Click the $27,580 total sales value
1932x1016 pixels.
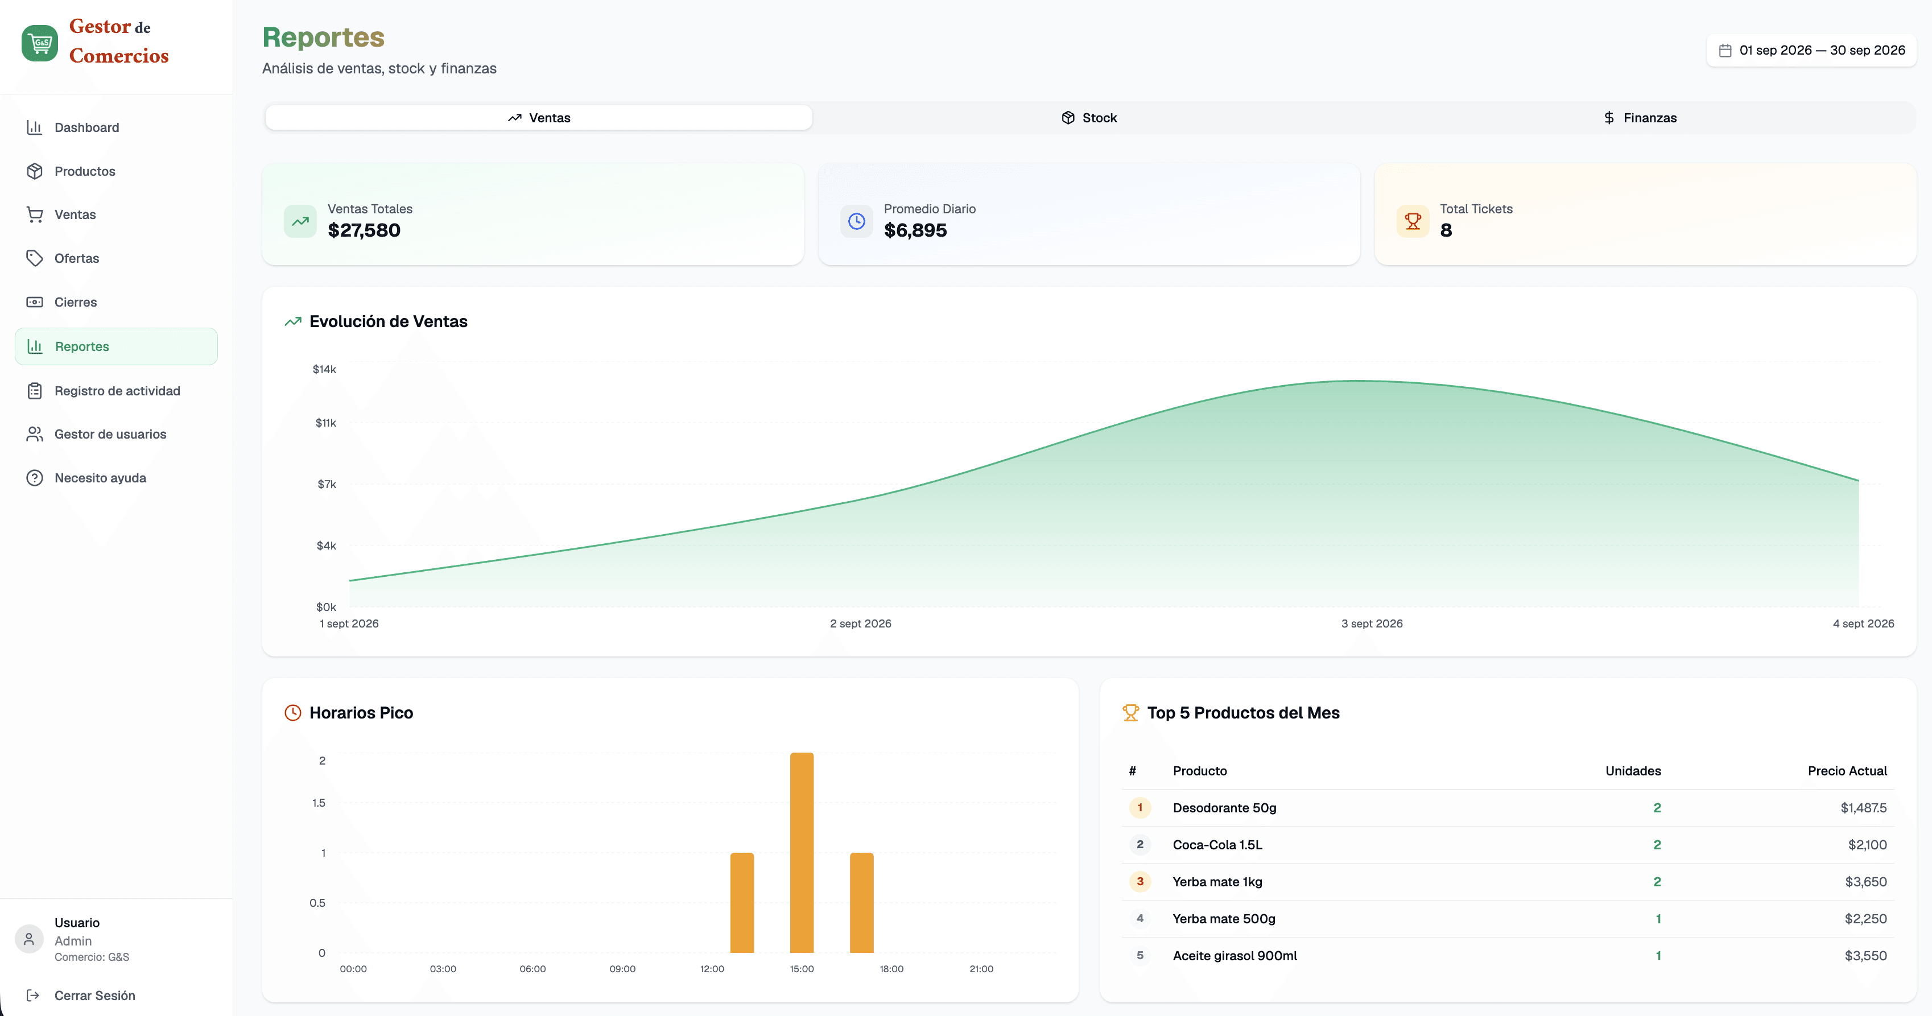pos(364,230)
